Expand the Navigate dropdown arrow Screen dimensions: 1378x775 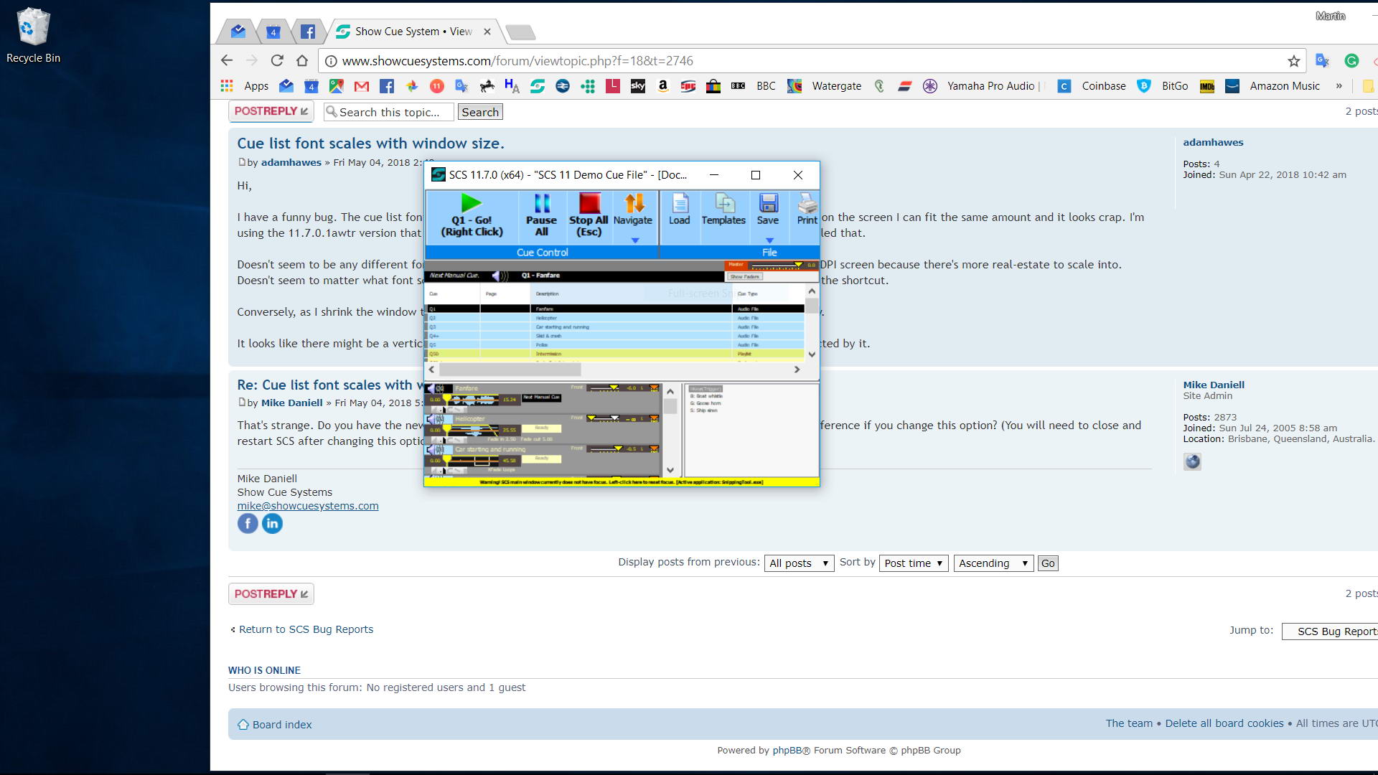point(634,241)
